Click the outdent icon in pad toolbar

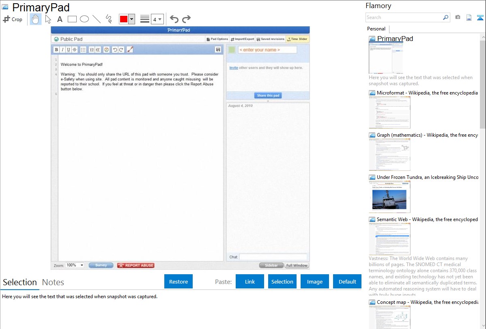click(98, 49)
